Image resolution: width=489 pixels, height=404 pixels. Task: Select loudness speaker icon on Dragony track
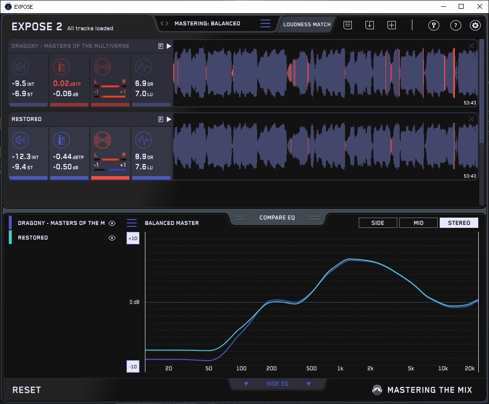(x=20, y=67)
